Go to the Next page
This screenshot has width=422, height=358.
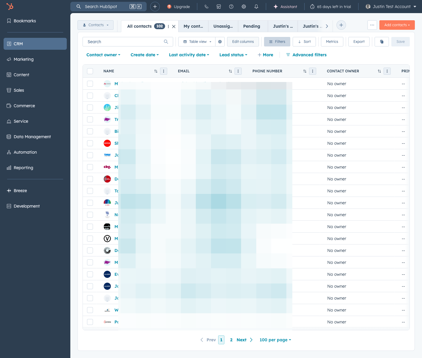pyautogui.click(x=245, y=340)
